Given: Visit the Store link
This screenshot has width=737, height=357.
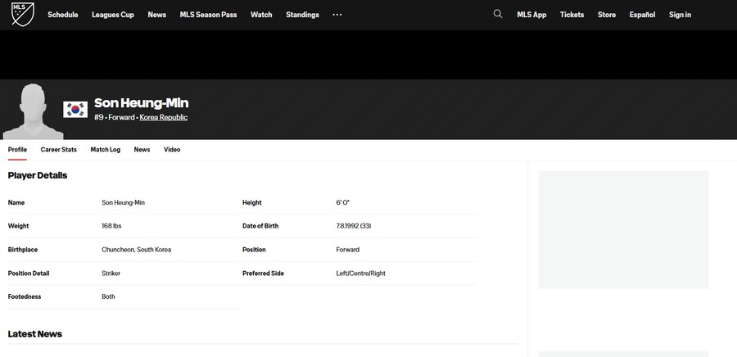Looking at the screenshot, I should click(607, 15).
